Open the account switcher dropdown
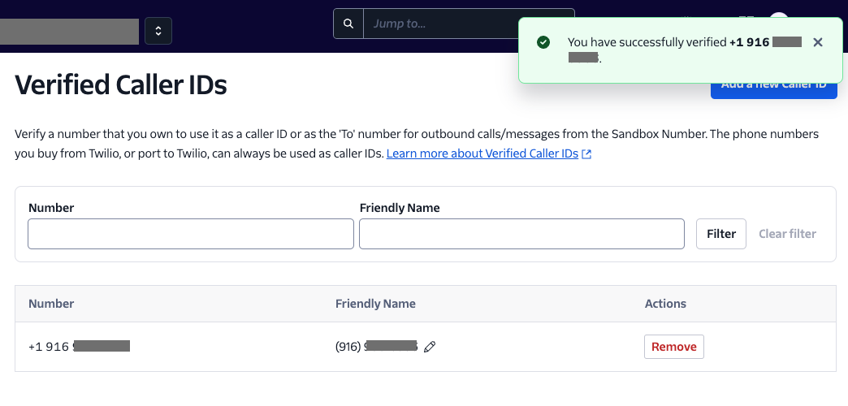Image resolution: width=848 pixels, height=406 pixels. tap(158, 31)
